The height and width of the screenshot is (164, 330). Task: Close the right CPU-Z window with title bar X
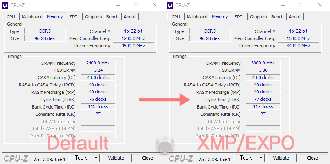tap(320, 5)
